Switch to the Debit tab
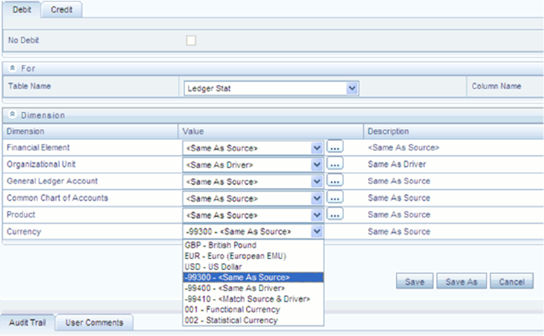 pyautogui.click(x=22, y=9)
